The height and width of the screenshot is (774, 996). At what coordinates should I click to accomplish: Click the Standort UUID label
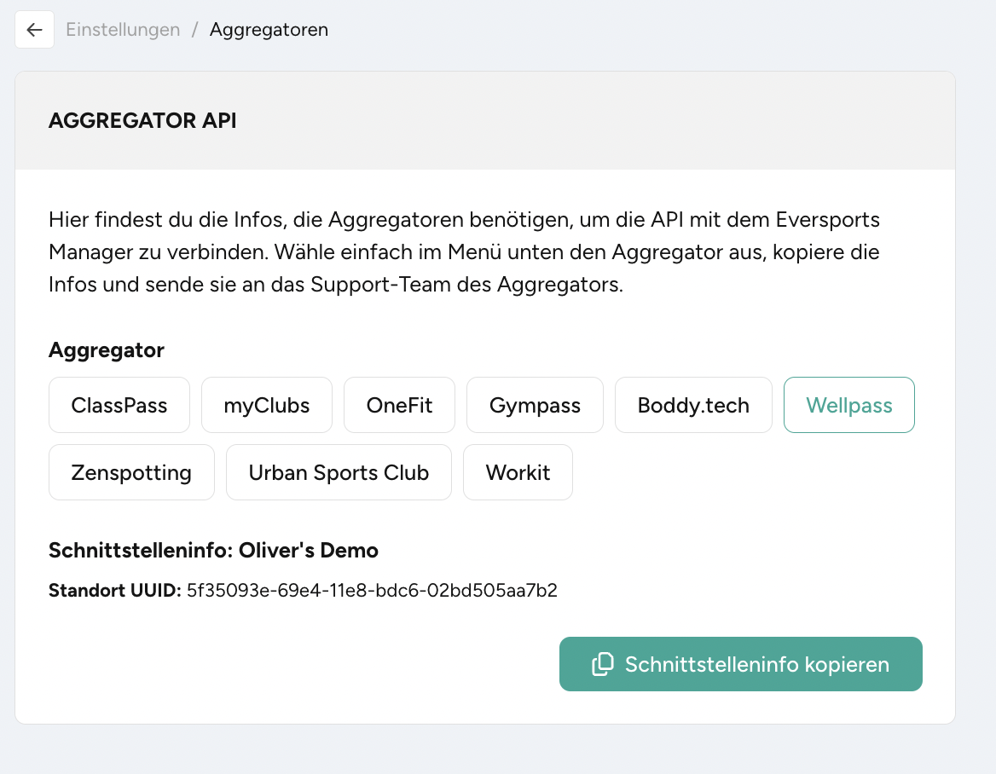point(115,591)
